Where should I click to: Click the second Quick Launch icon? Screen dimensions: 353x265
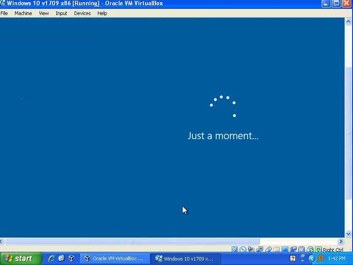click(61, 258)
